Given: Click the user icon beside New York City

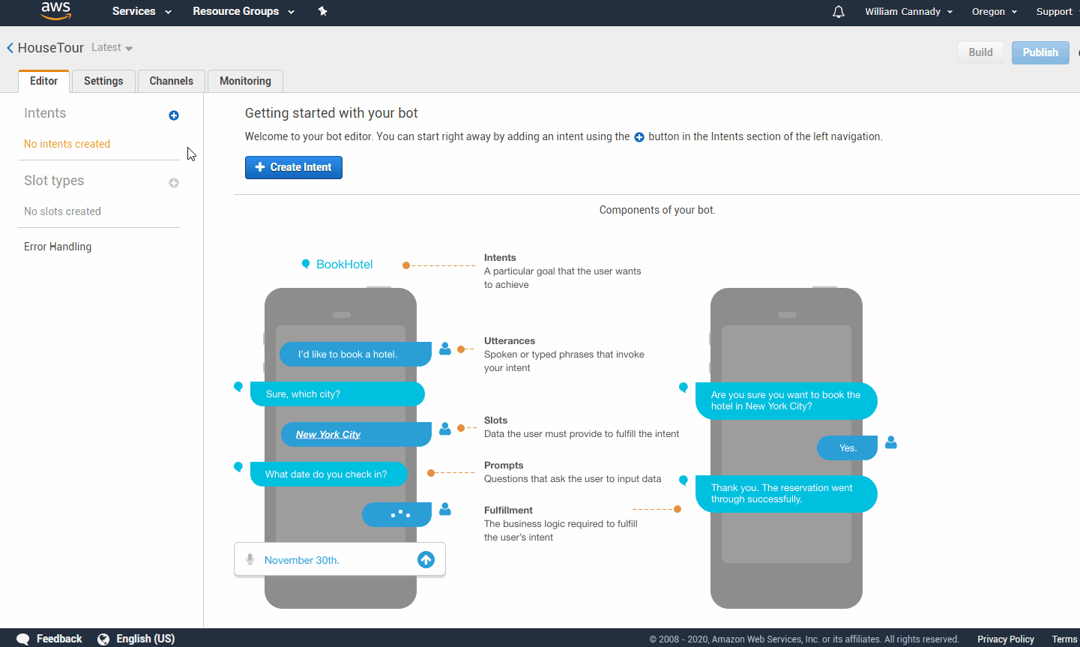Looking at the screenshot, I should point(445,428).
